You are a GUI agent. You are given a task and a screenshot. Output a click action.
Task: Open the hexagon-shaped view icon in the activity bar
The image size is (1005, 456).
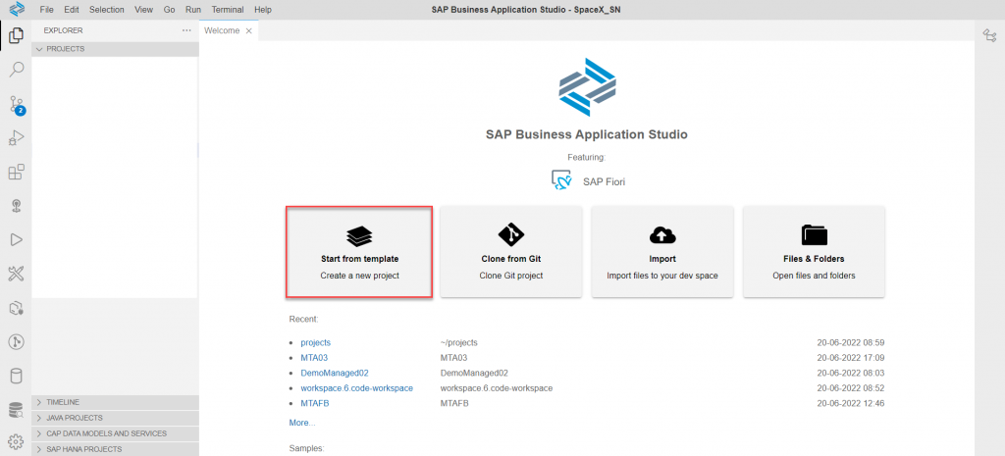pos(16,308)
